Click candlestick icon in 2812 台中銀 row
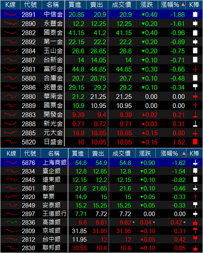203x253 pixels. (x=195, y=239)
